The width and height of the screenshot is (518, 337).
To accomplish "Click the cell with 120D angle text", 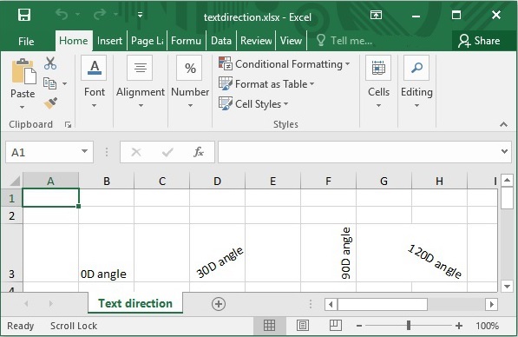I will point(439,253).
